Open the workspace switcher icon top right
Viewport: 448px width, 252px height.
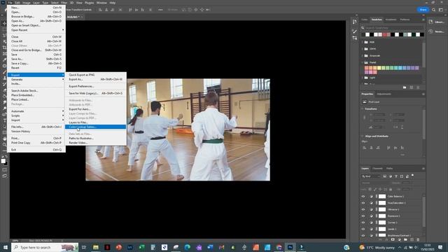point(441,10)
